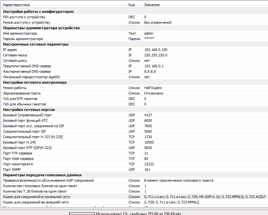268x215 pixels.
Task: Select the "Сетевой шлюз" value cell
Action: tap(147, 61)
